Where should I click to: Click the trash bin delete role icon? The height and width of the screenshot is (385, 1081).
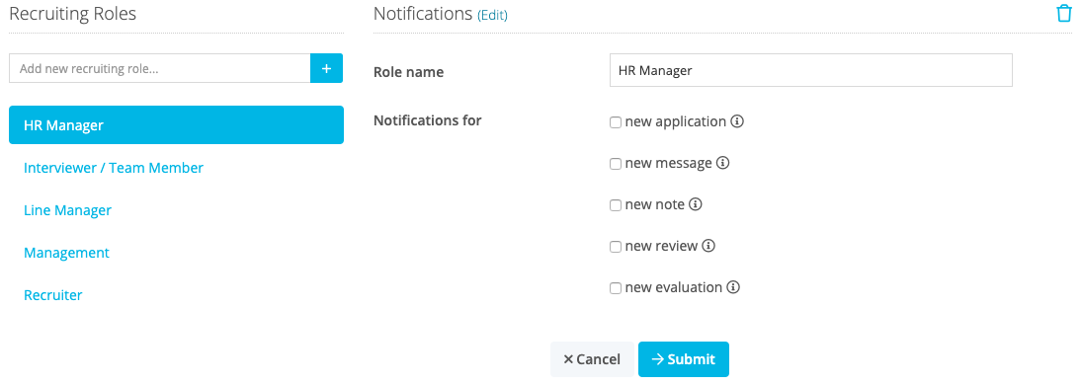pyautogui.click(x=1064, y=14)
